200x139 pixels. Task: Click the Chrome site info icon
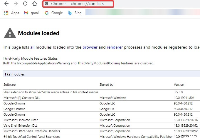click(x=46, y=4)
